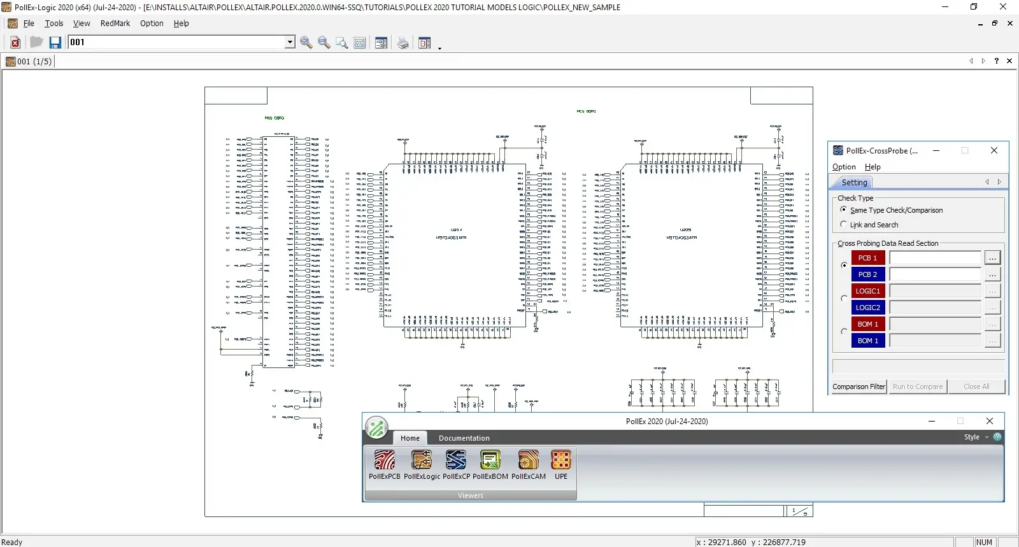Select the PCB data pair radio button
The width and height of the screenshot is (1019, 547).
click(x=844, y=266)
